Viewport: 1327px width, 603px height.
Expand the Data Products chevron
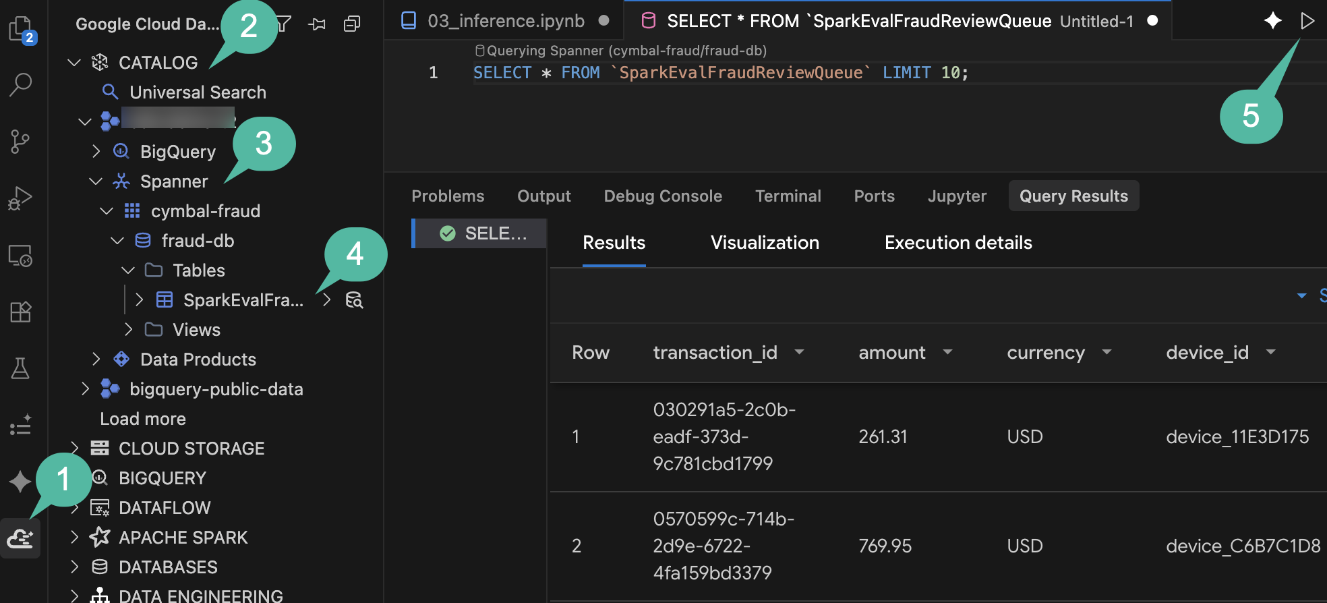pos(96,360)
